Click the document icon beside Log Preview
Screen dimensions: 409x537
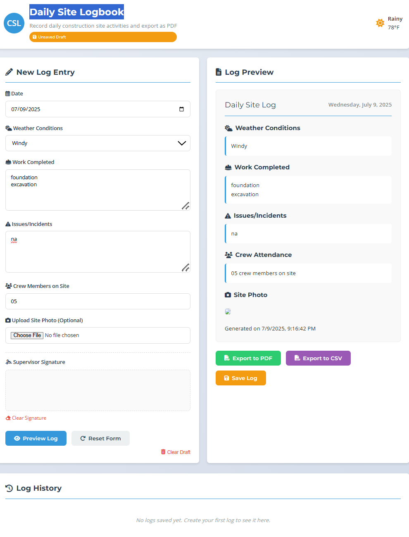click(219, 72)
